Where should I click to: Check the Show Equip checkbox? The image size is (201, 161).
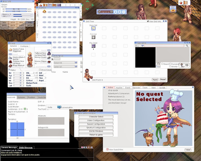40,70
